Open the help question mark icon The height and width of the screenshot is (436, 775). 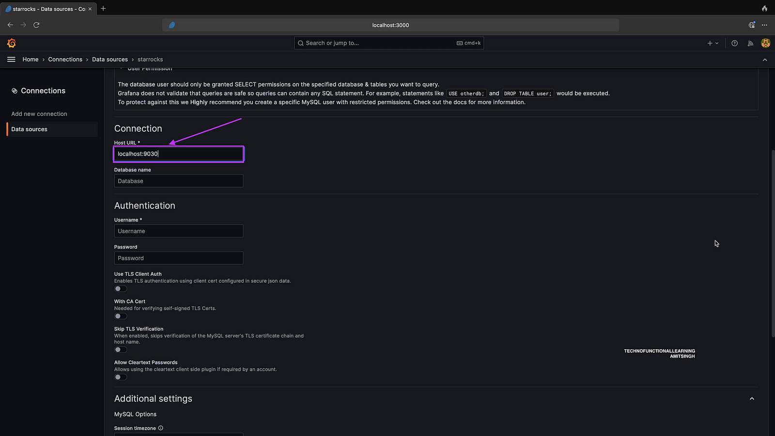pyautogui.click(x=734, y=43)
